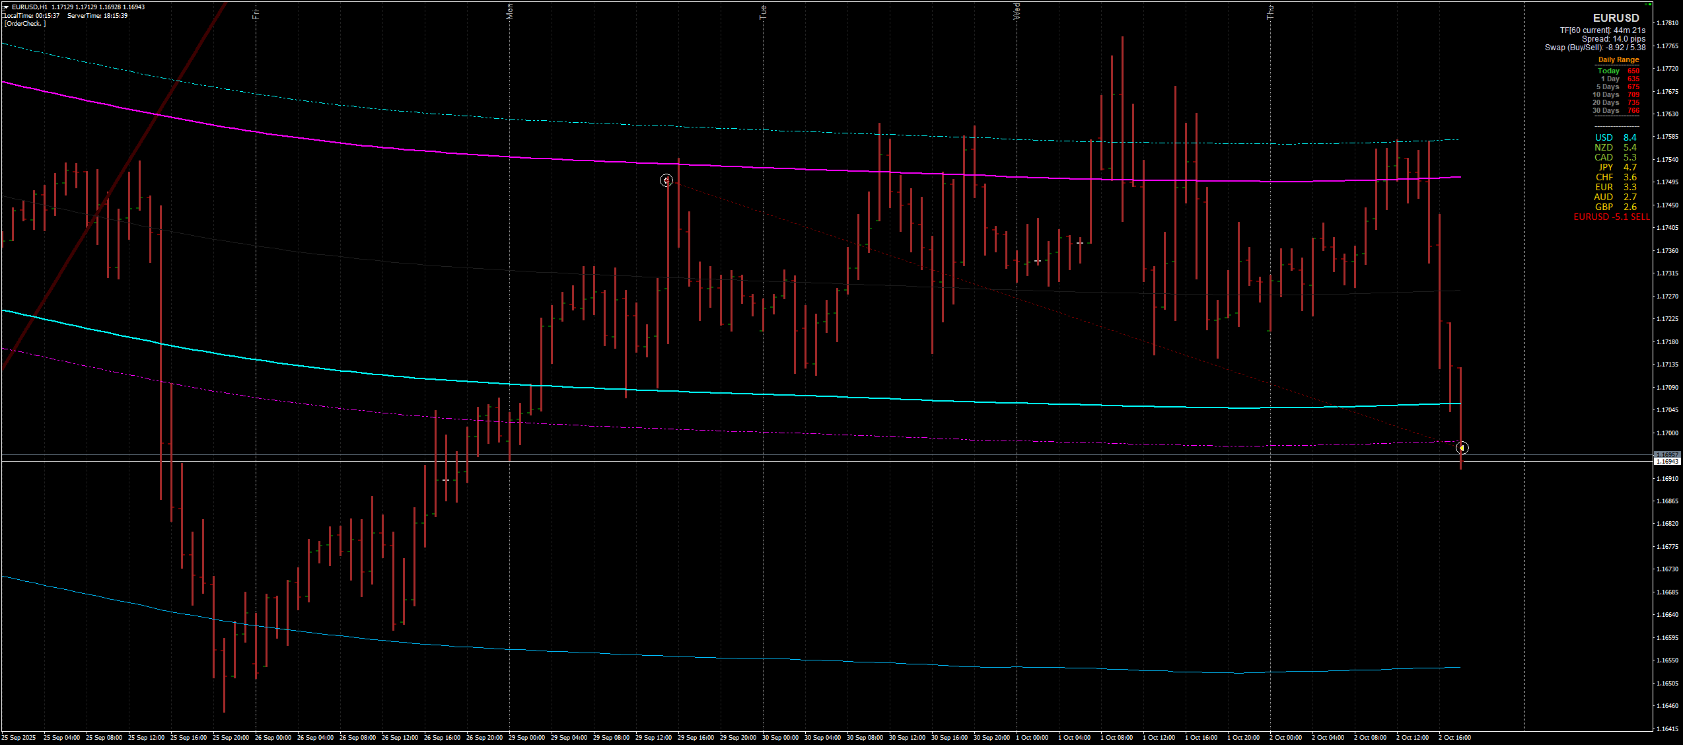Click the Today 650 range row
This screenshot has height=745, width=1683.
pos(1618,71)
